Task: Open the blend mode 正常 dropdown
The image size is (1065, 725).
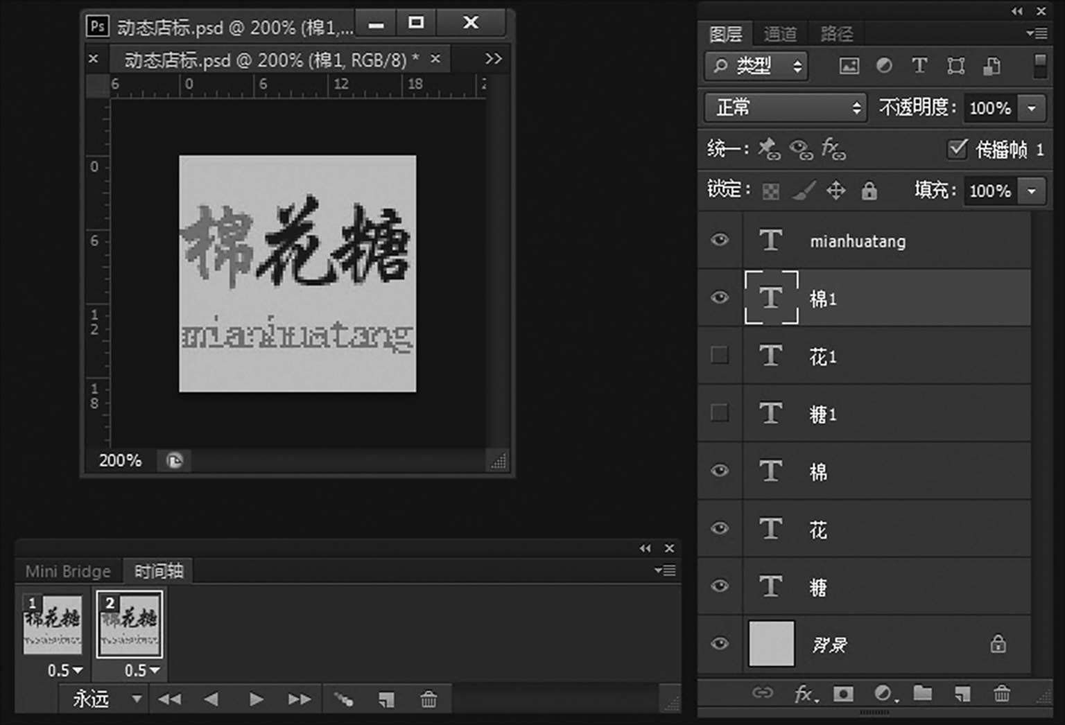Action: (786, 107)
